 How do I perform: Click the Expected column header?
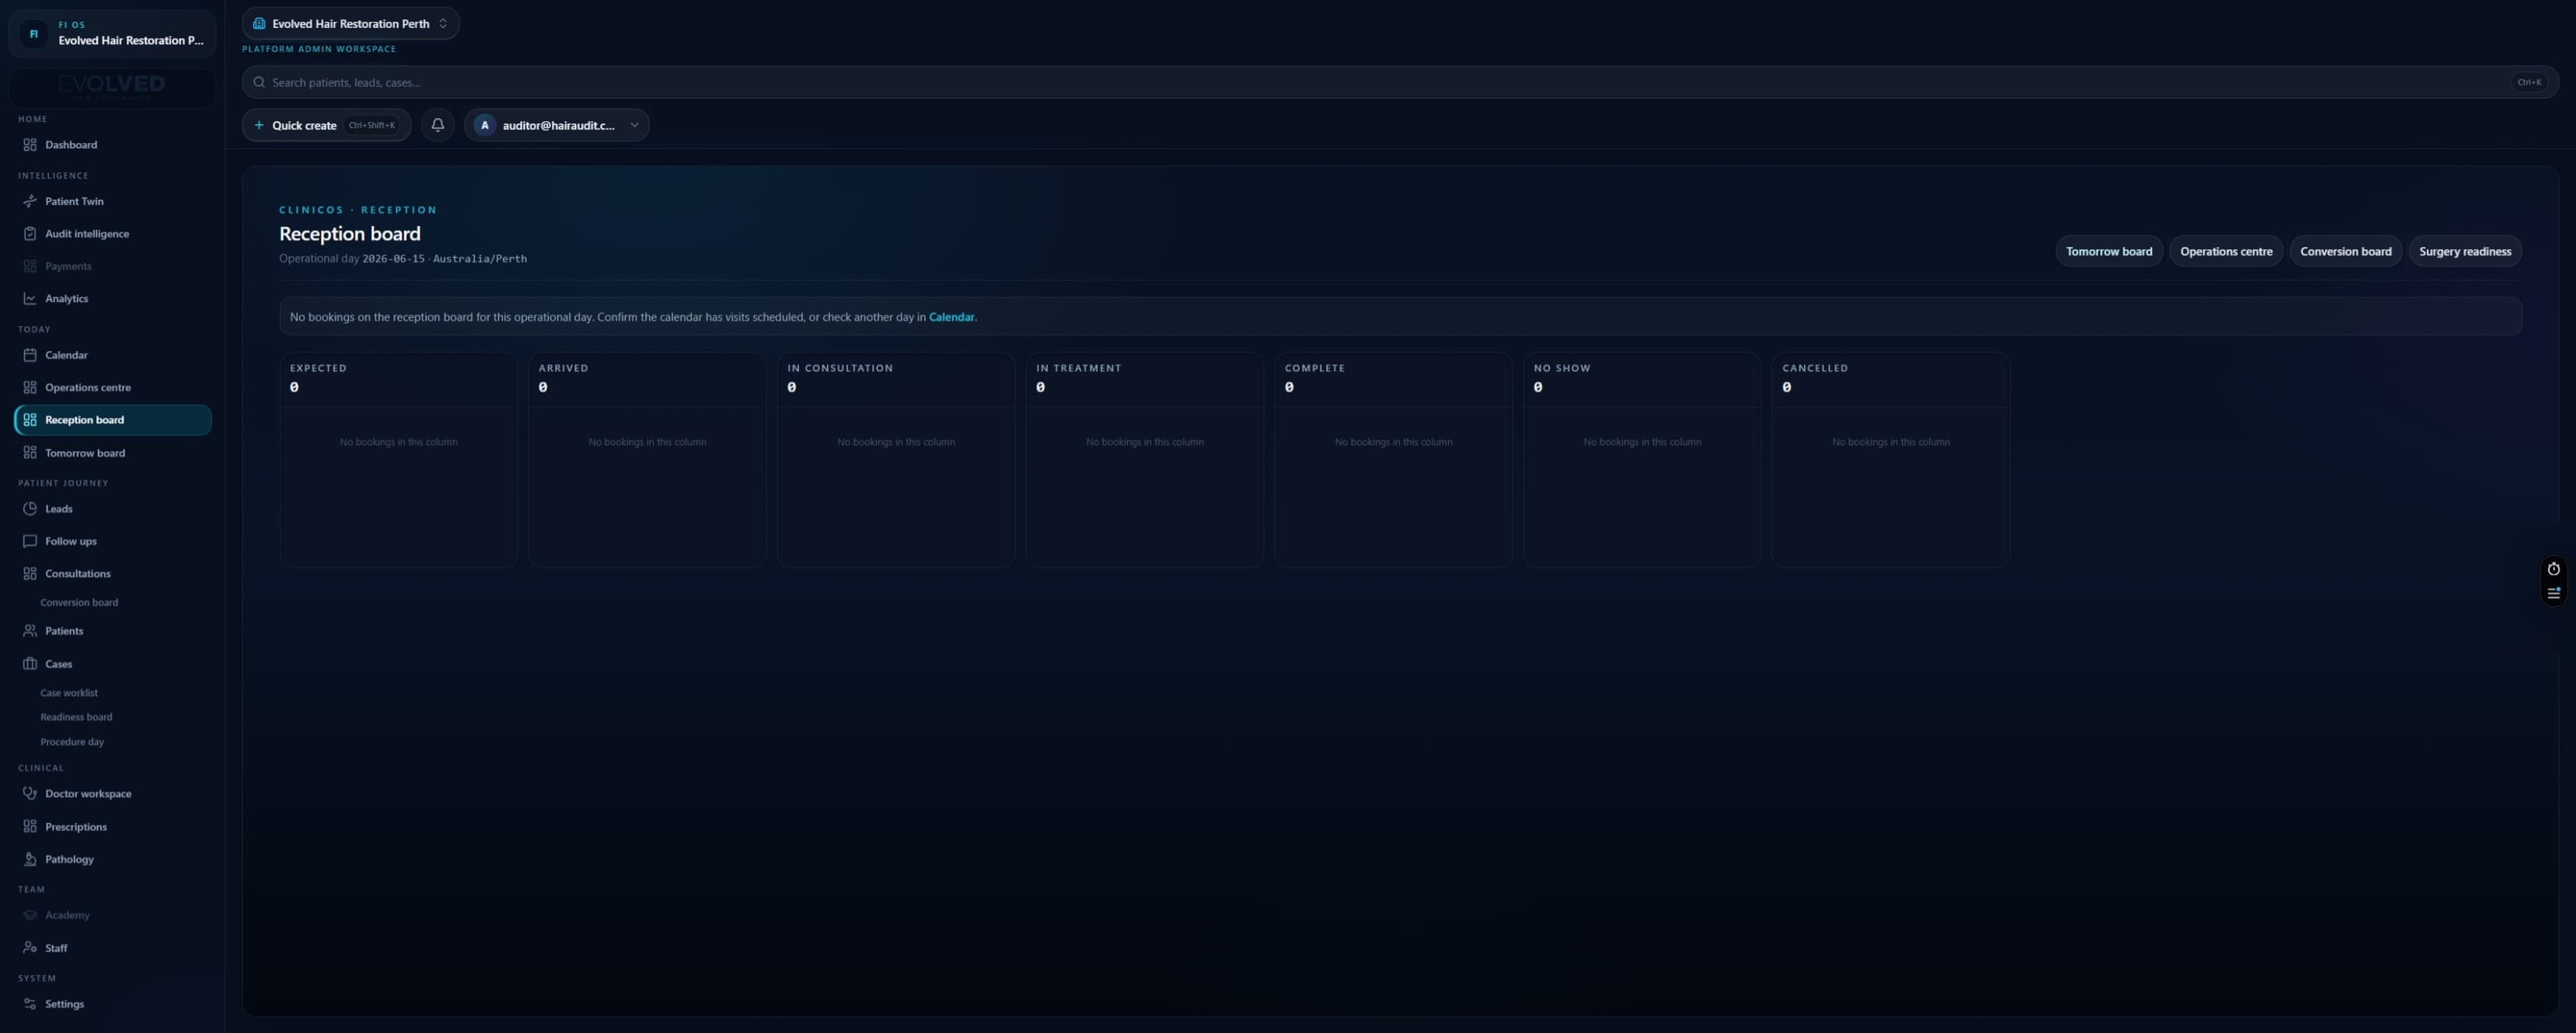point(318,367)
